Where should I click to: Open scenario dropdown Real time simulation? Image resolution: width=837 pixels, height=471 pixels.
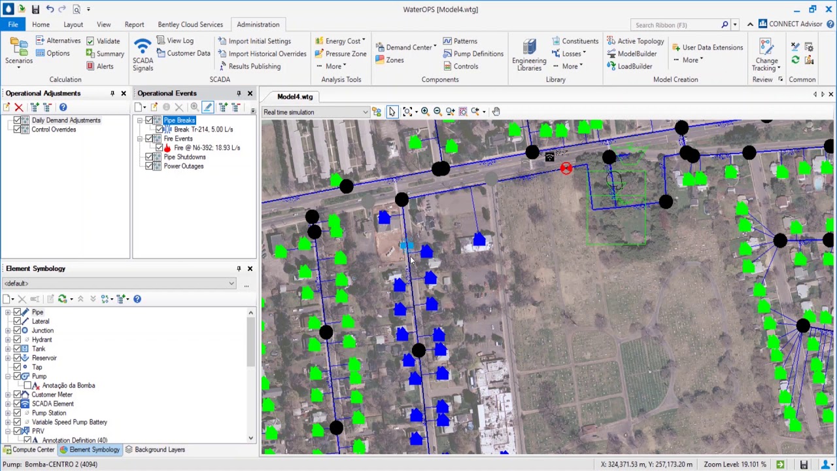(x=316, y=112)
